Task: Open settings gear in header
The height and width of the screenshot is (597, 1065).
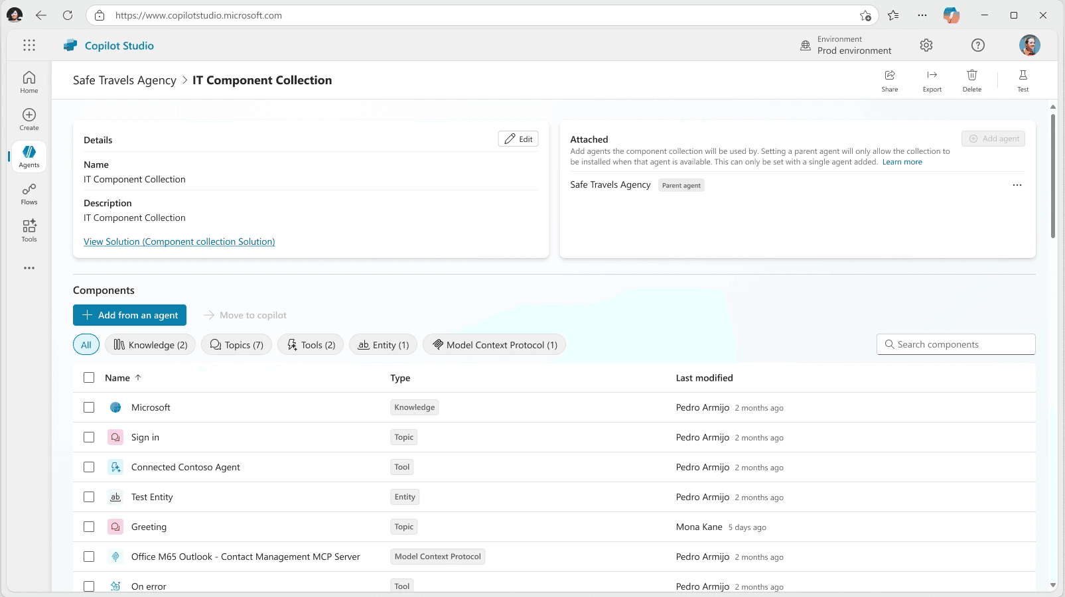Action: pyautogui.click(x=926, y=45)
